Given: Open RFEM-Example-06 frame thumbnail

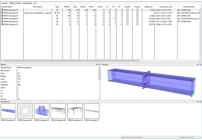Looking at the screenshot, I should pyautogui.click(x=75, y=111).
